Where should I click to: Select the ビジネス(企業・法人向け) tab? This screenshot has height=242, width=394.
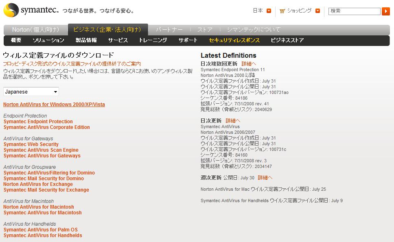(108, 30)
